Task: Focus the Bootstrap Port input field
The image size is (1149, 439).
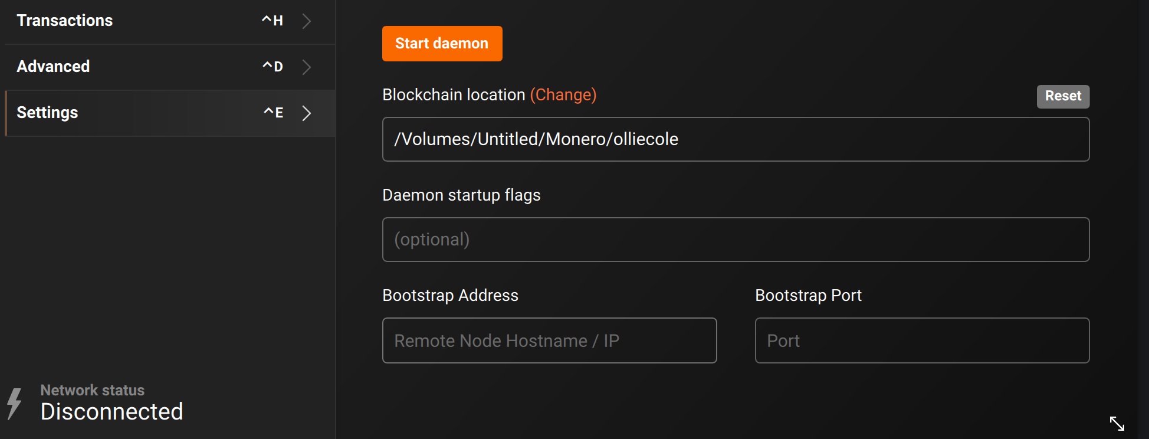Action: click(x=922, y=340)
